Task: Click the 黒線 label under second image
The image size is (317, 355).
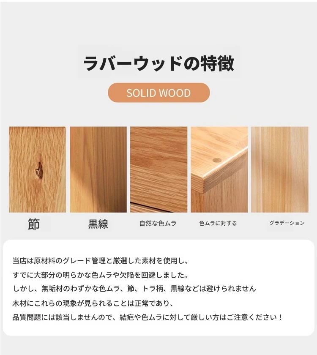Action: click(98, 224)
